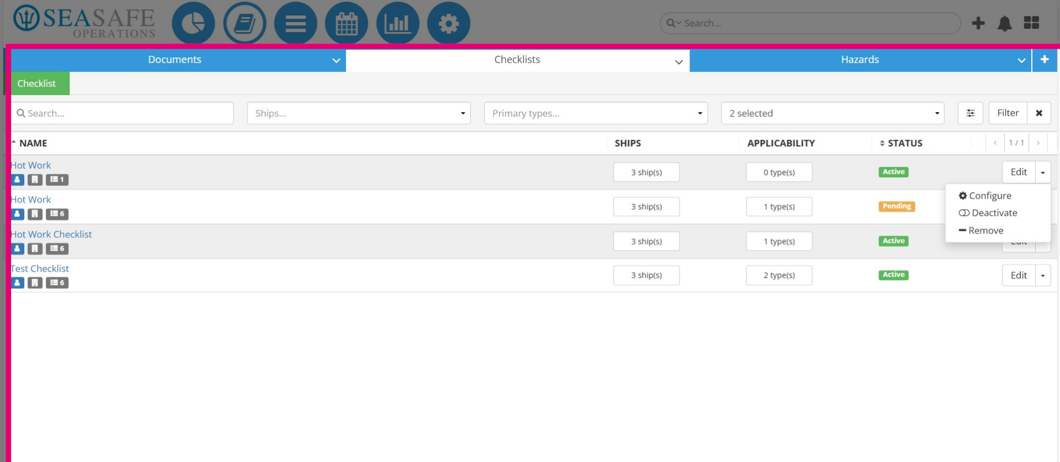The image size is (1060, 462).
Task: Click the Pending status badge
Action: (x=897, y=206)
